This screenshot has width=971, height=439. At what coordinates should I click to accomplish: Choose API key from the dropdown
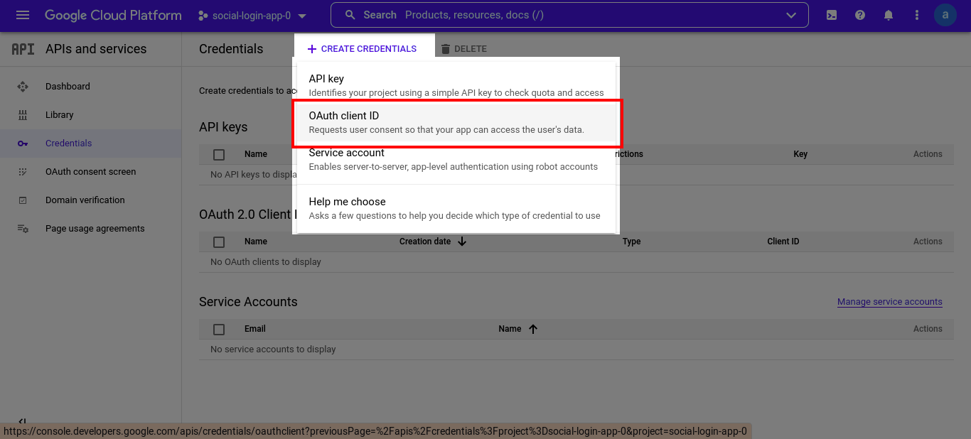[456, 85]
